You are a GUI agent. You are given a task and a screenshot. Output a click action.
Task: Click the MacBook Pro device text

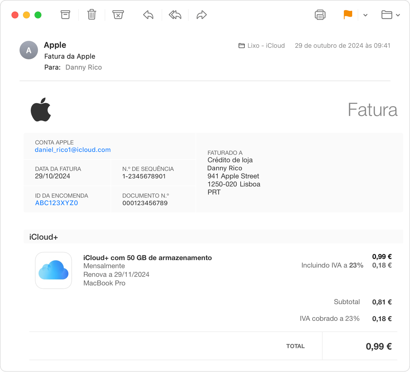click(104, 283)
